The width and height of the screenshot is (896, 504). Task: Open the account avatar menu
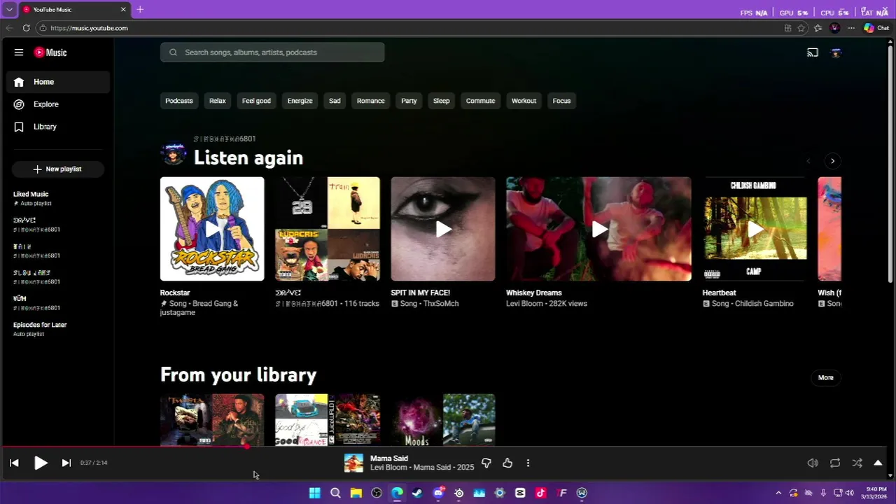pos(836,52)
